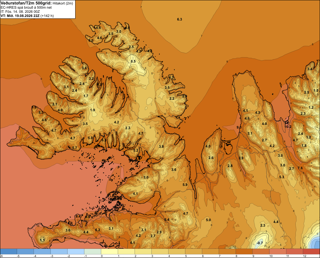Click the 1.9 temperature value
Screen dimensions: 320x258
coord(92,110)
